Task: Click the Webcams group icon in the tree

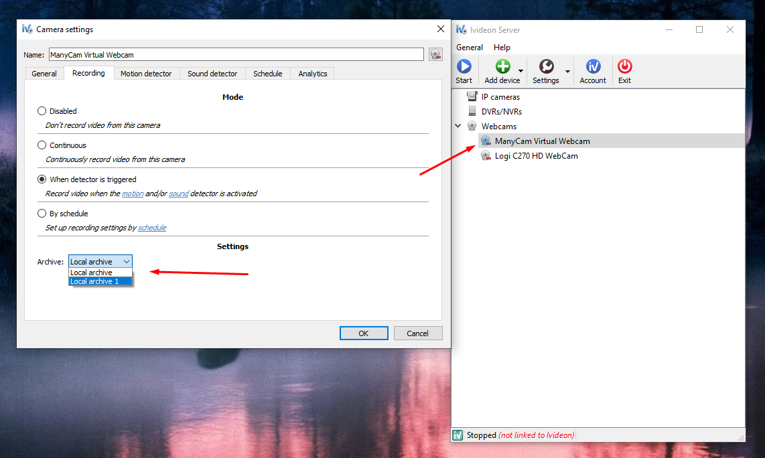Action: pos(472,126)
